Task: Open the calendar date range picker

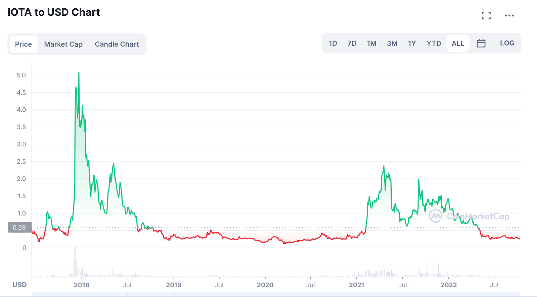Action: [481, 43]
